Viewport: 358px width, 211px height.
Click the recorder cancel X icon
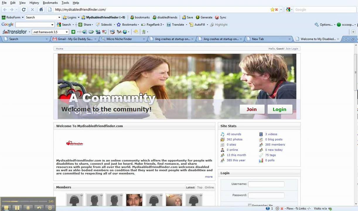[x=50, y=208]
